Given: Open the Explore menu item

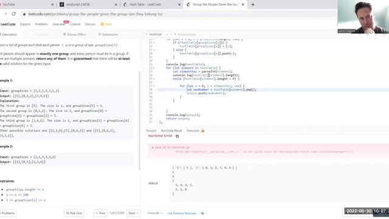Looking at the screenshot, I should [x=25, y=24].
